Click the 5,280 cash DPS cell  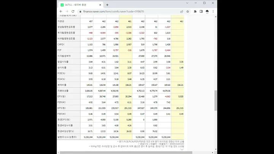click(129, 120)
